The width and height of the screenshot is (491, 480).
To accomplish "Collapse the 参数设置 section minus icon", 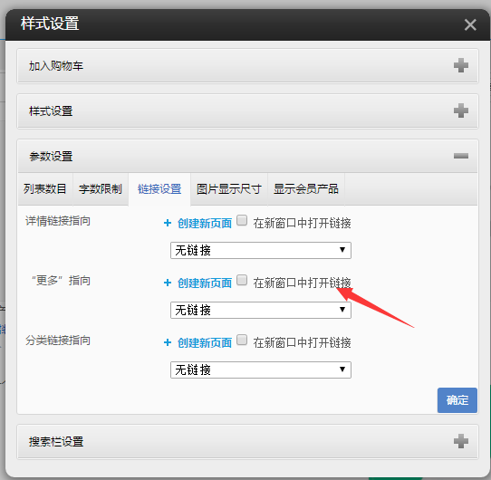I will tap(461, 156).
